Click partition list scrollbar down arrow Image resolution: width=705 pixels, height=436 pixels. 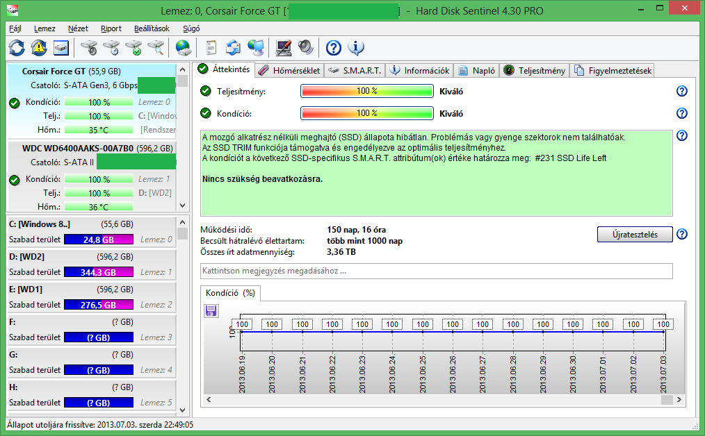coord(182,410)
